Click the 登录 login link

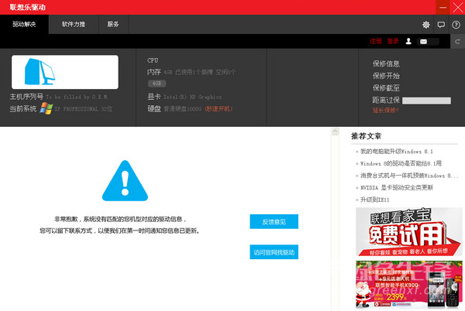[393, 41]
